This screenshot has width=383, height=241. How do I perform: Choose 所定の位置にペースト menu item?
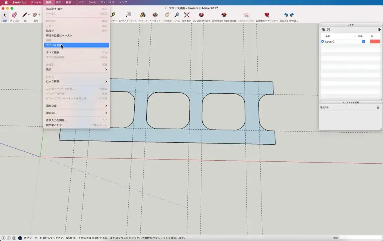click(x=76, y=35)
